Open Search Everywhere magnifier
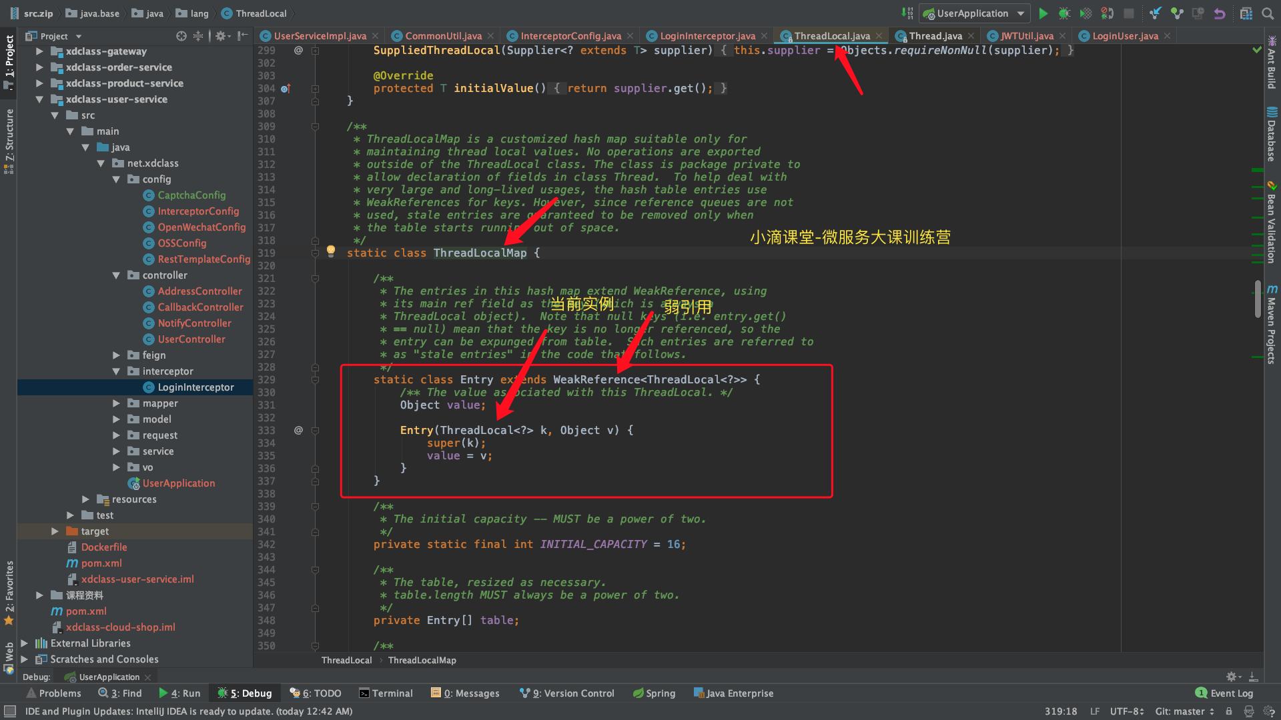This screenshot has height=720, width=1281. tap(1268, 13)
